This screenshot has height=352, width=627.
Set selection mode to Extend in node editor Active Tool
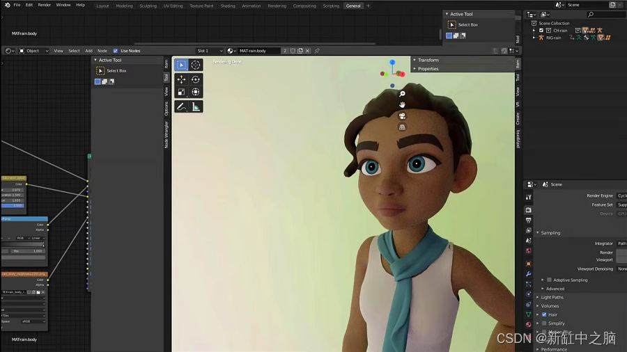click(104, 81)
